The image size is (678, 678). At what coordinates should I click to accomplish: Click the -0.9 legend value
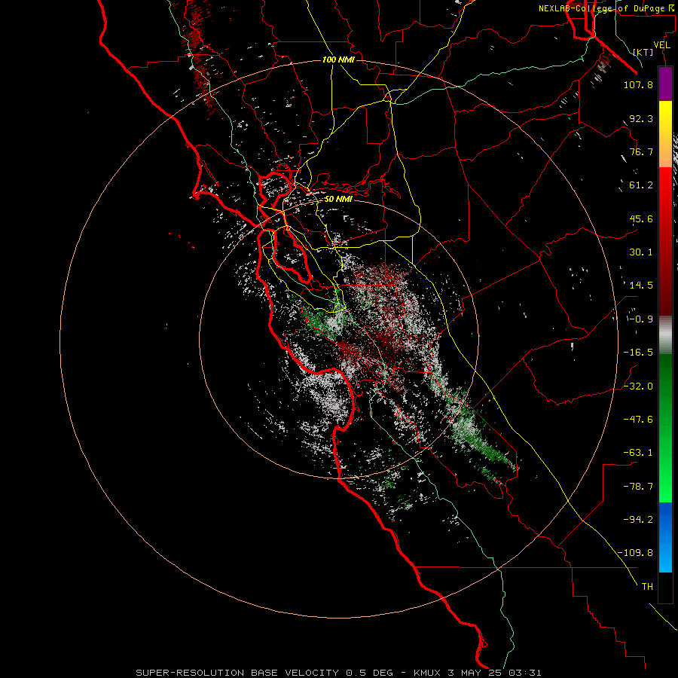641,319
